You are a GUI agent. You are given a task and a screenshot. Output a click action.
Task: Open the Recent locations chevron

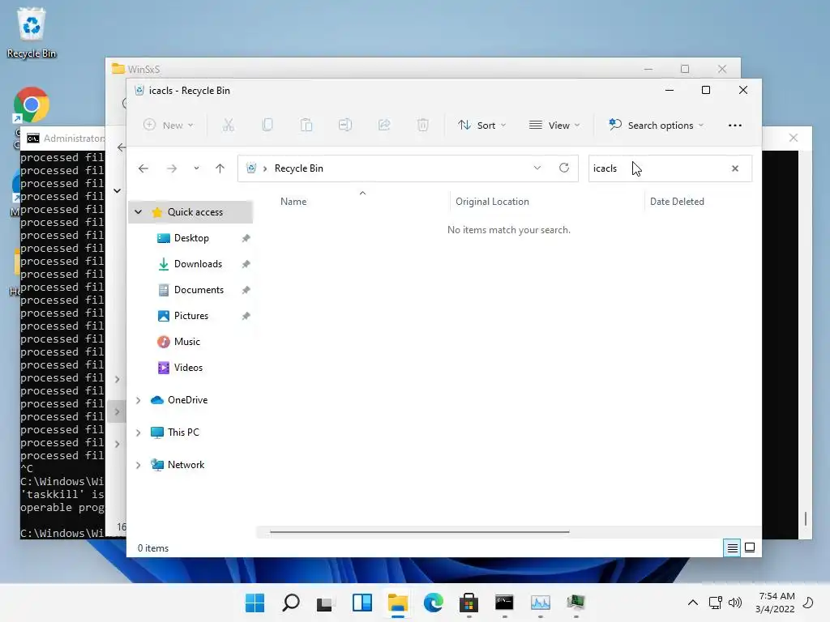tap(196, 168)
